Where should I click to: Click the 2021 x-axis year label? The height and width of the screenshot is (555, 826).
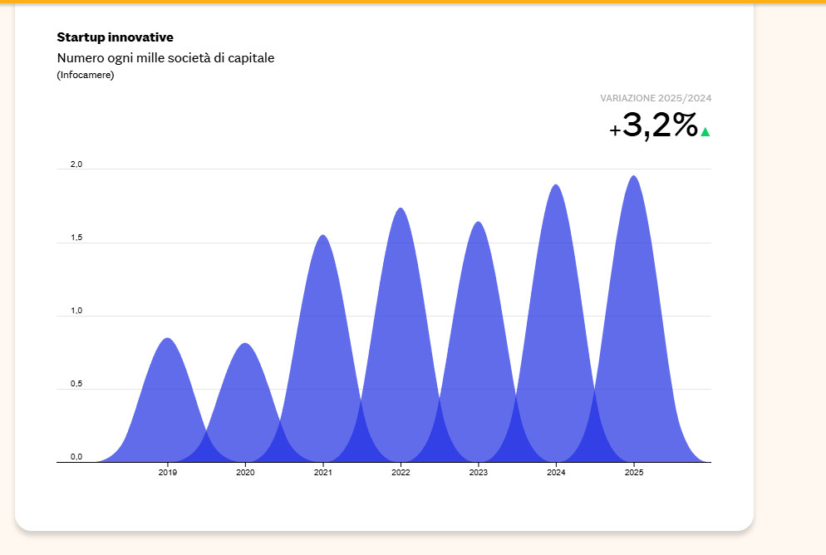click(323, 473)
